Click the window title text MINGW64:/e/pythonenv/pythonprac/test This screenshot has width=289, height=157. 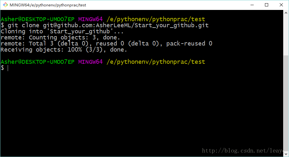coord(48,5)
